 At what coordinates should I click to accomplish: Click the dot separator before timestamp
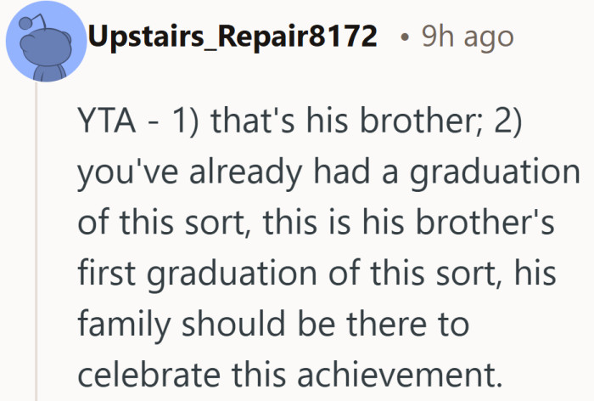tap(405, 37)
